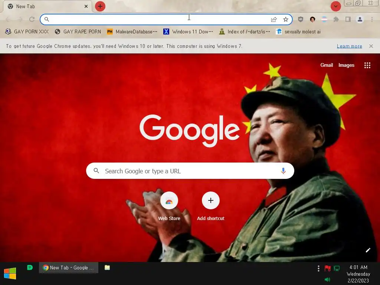Dismiss the Windows 7 update notice
The height and width of the screenshot is (285, 380).
(x=371, y=46)
